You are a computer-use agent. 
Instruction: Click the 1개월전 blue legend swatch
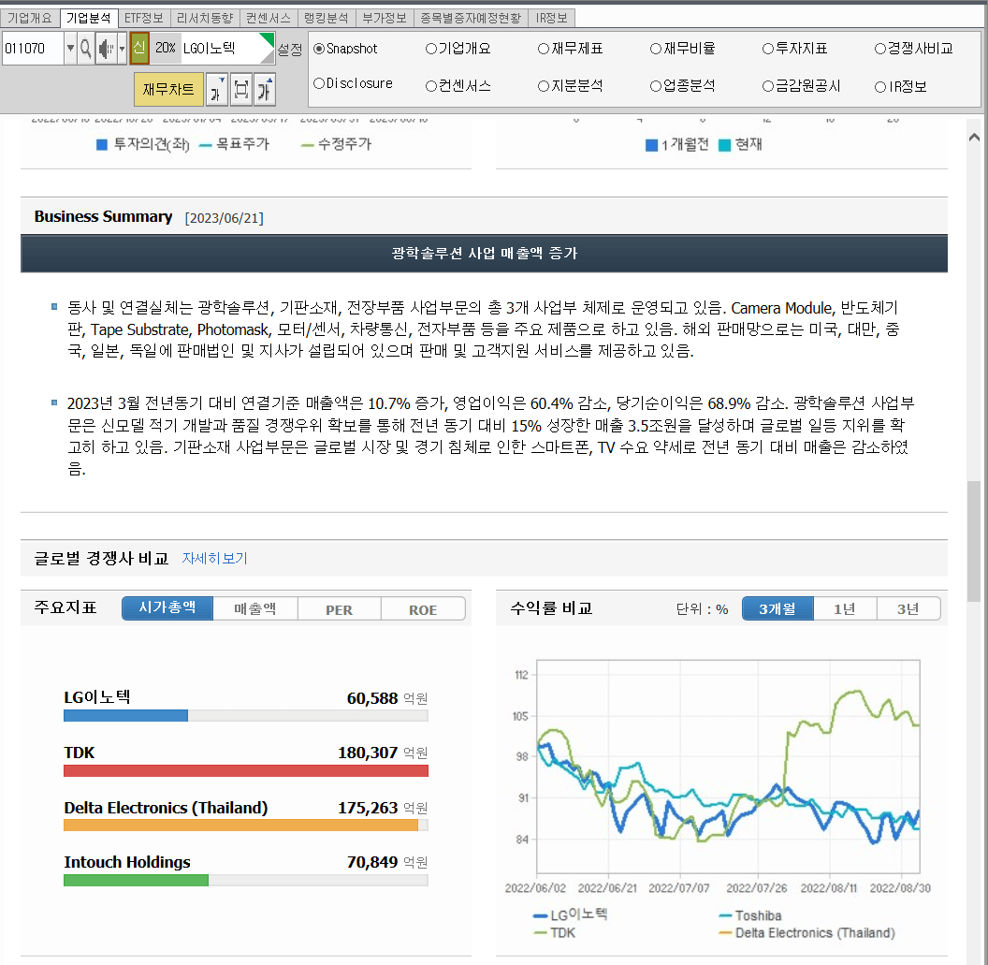[x=651, y=146]
